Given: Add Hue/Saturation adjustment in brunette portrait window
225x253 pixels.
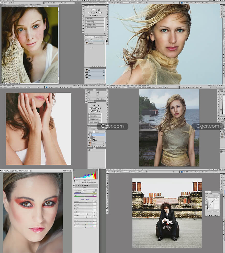Looking at the screenshot, I should [92, 13].
